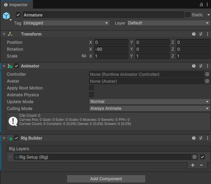Viewport: 211px width, 184px height.
Task: Click the Scale property label
Action: click(12, 56)
